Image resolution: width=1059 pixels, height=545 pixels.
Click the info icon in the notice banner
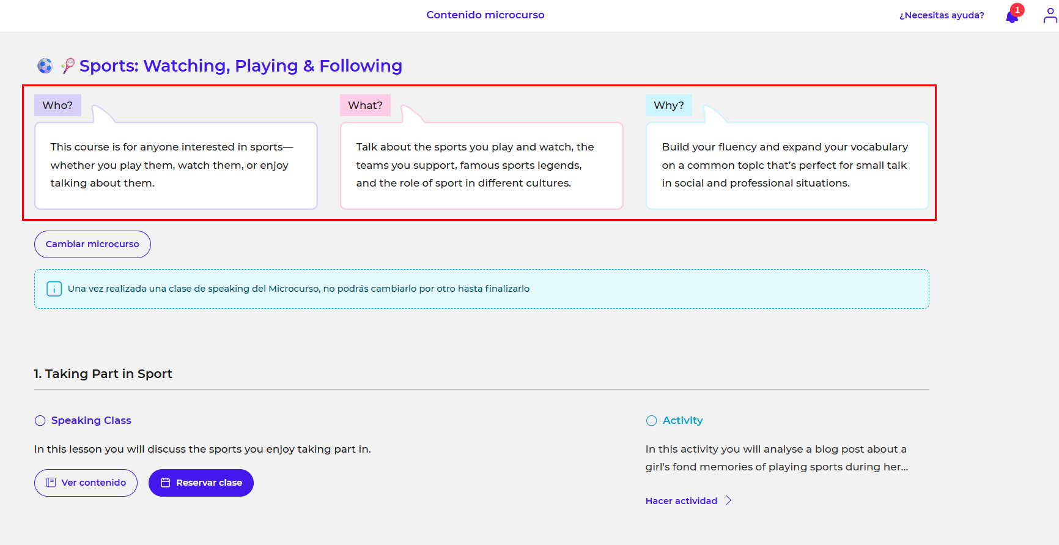coord(54,289)
